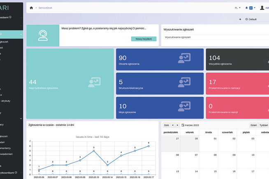Click the Nowy incydent button
This screenshot has height=179, width=269.
pos(144,39)
